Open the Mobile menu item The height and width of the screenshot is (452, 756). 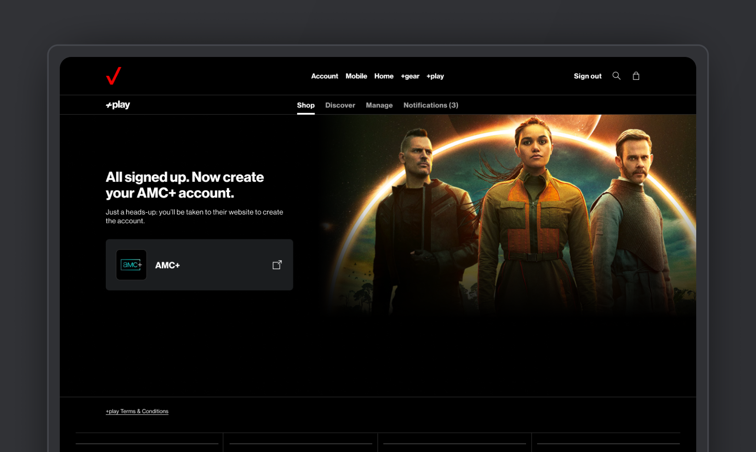[x=356, y=76]
